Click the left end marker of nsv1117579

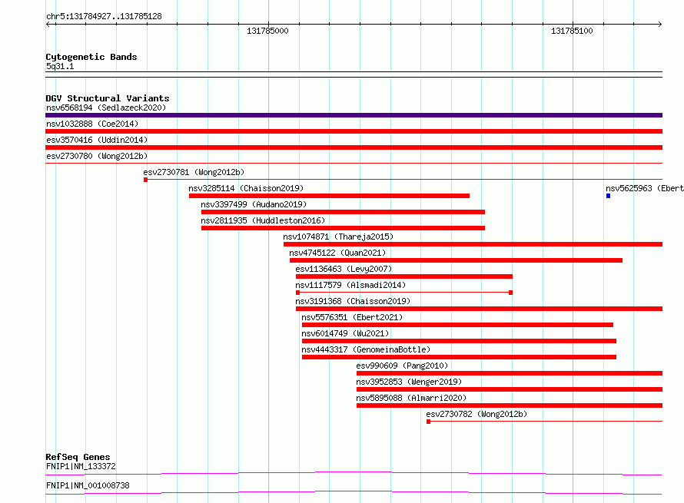(297, 293)
